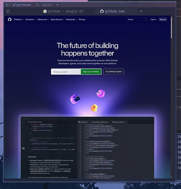This screenshot has height=189, width=181.
Task: Select game.js tab in the editor preview
Action: [x=83, y=122]
